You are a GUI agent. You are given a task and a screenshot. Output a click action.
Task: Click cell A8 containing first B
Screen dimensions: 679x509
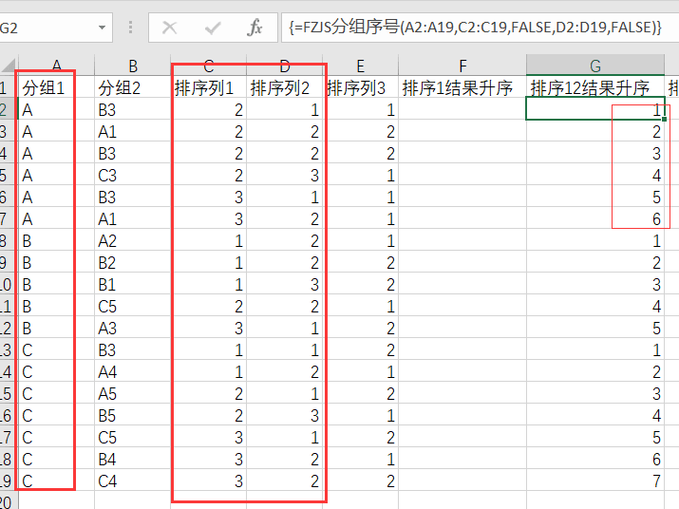[56, 241]
